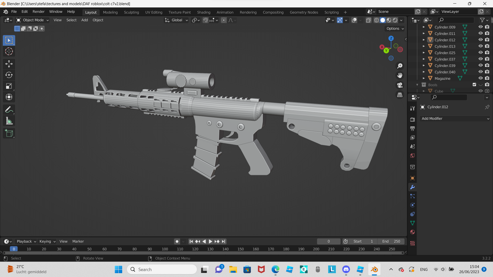Click the outliner search field
The image size is (493, 277).
click(456, 20)
